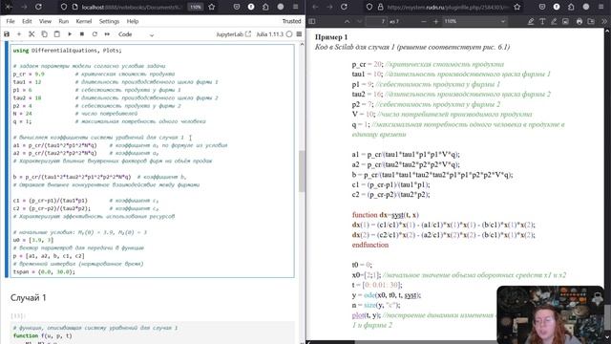The width and height of the screenshot is (611, 344).
Task: Select the PDF add text tool
Action: pos(542,21)
